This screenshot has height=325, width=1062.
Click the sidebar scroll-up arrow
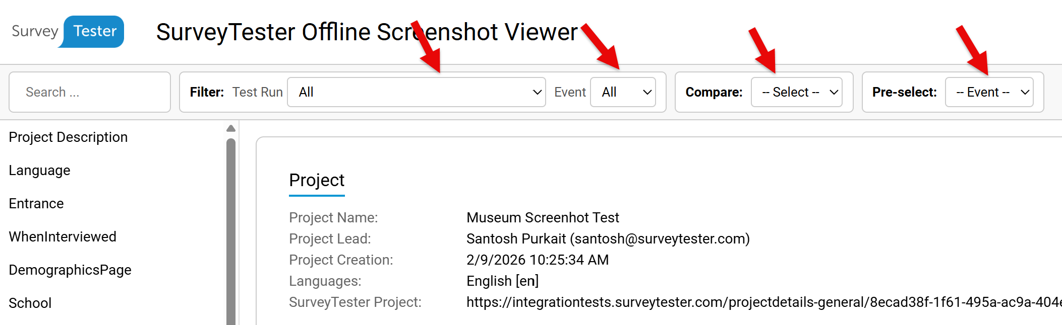click(231, 129)
